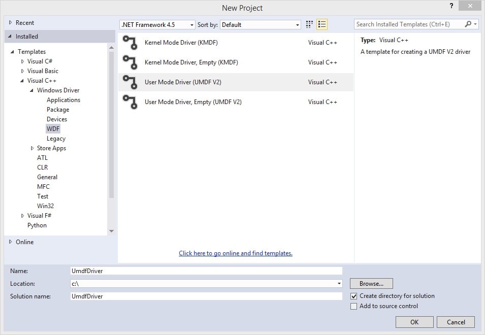
Task: Click the project Name input field
Action: coord(206,271)
